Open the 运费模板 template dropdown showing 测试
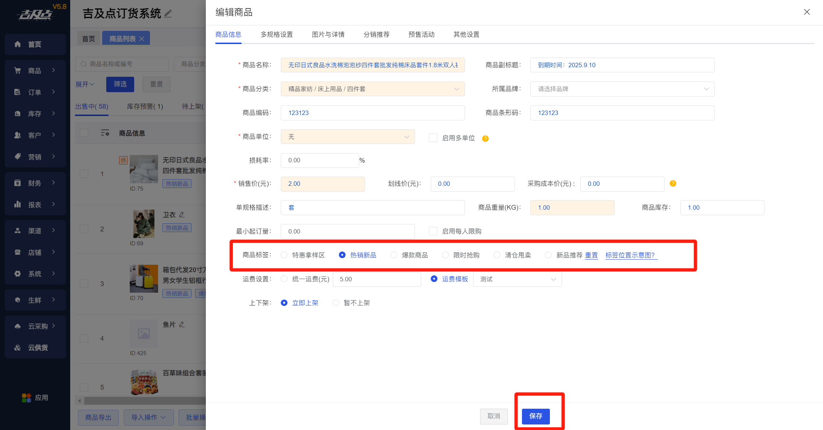The width and height of the screenshot is (823, 430). pyautogui.click(x=517, y=279)
